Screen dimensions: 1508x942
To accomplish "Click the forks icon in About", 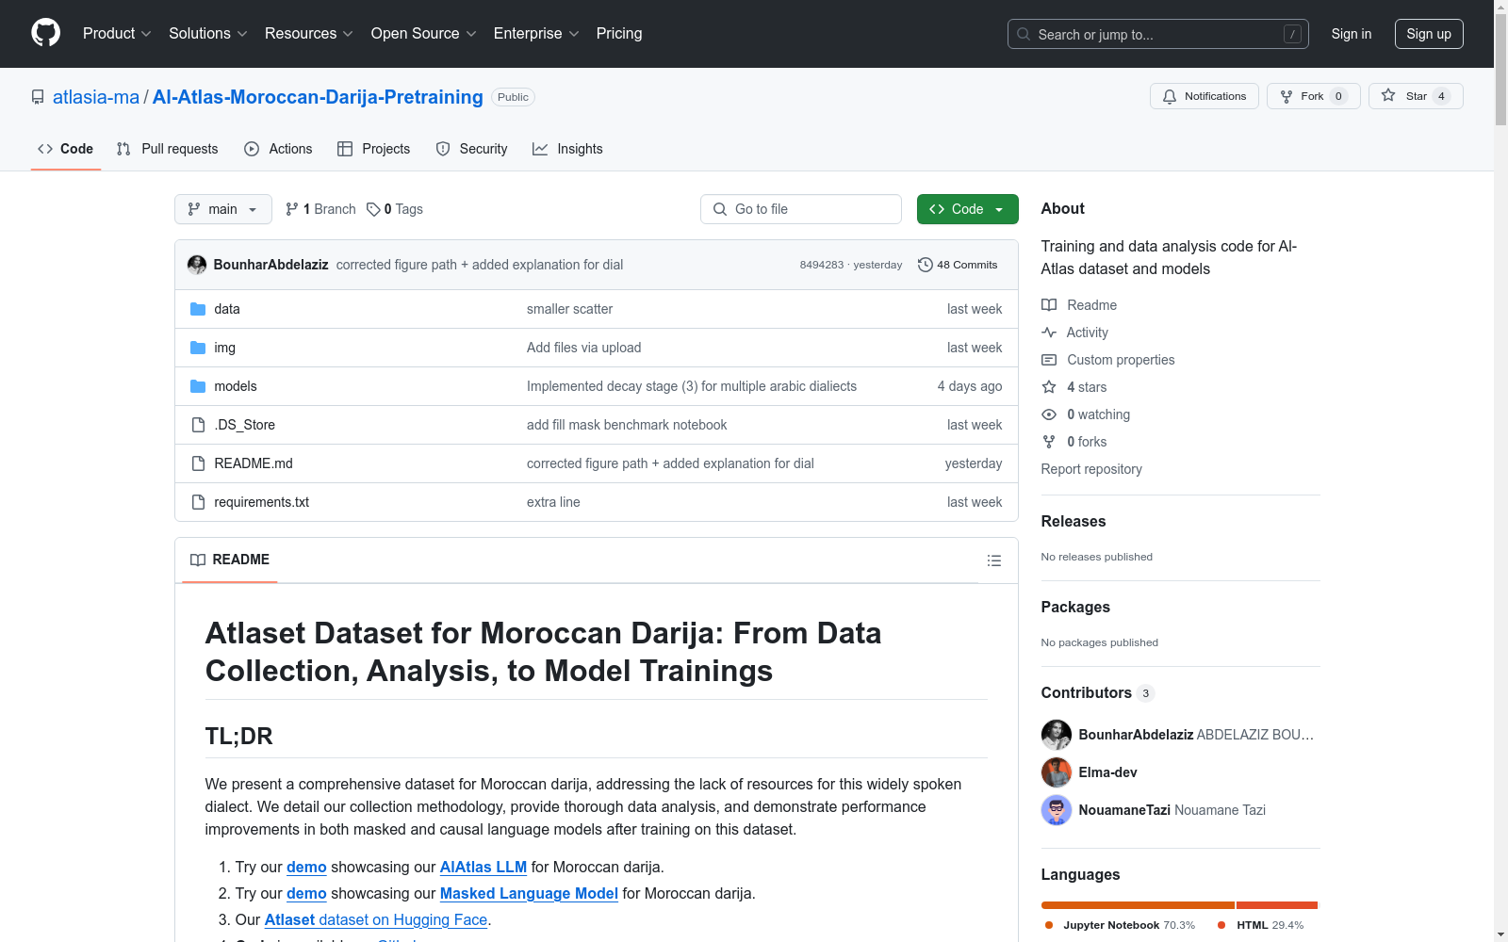I will click(1049, 442).
